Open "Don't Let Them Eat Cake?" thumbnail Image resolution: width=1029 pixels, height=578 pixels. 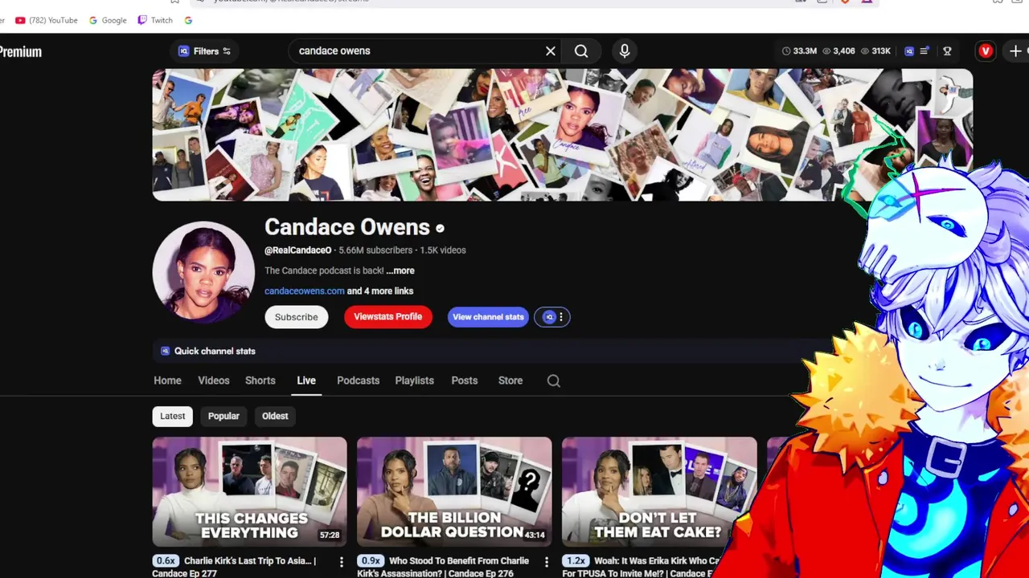pos(659,491)
